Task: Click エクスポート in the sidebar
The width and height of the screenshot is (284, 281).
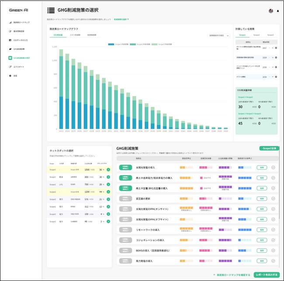Action: [18, 67]
